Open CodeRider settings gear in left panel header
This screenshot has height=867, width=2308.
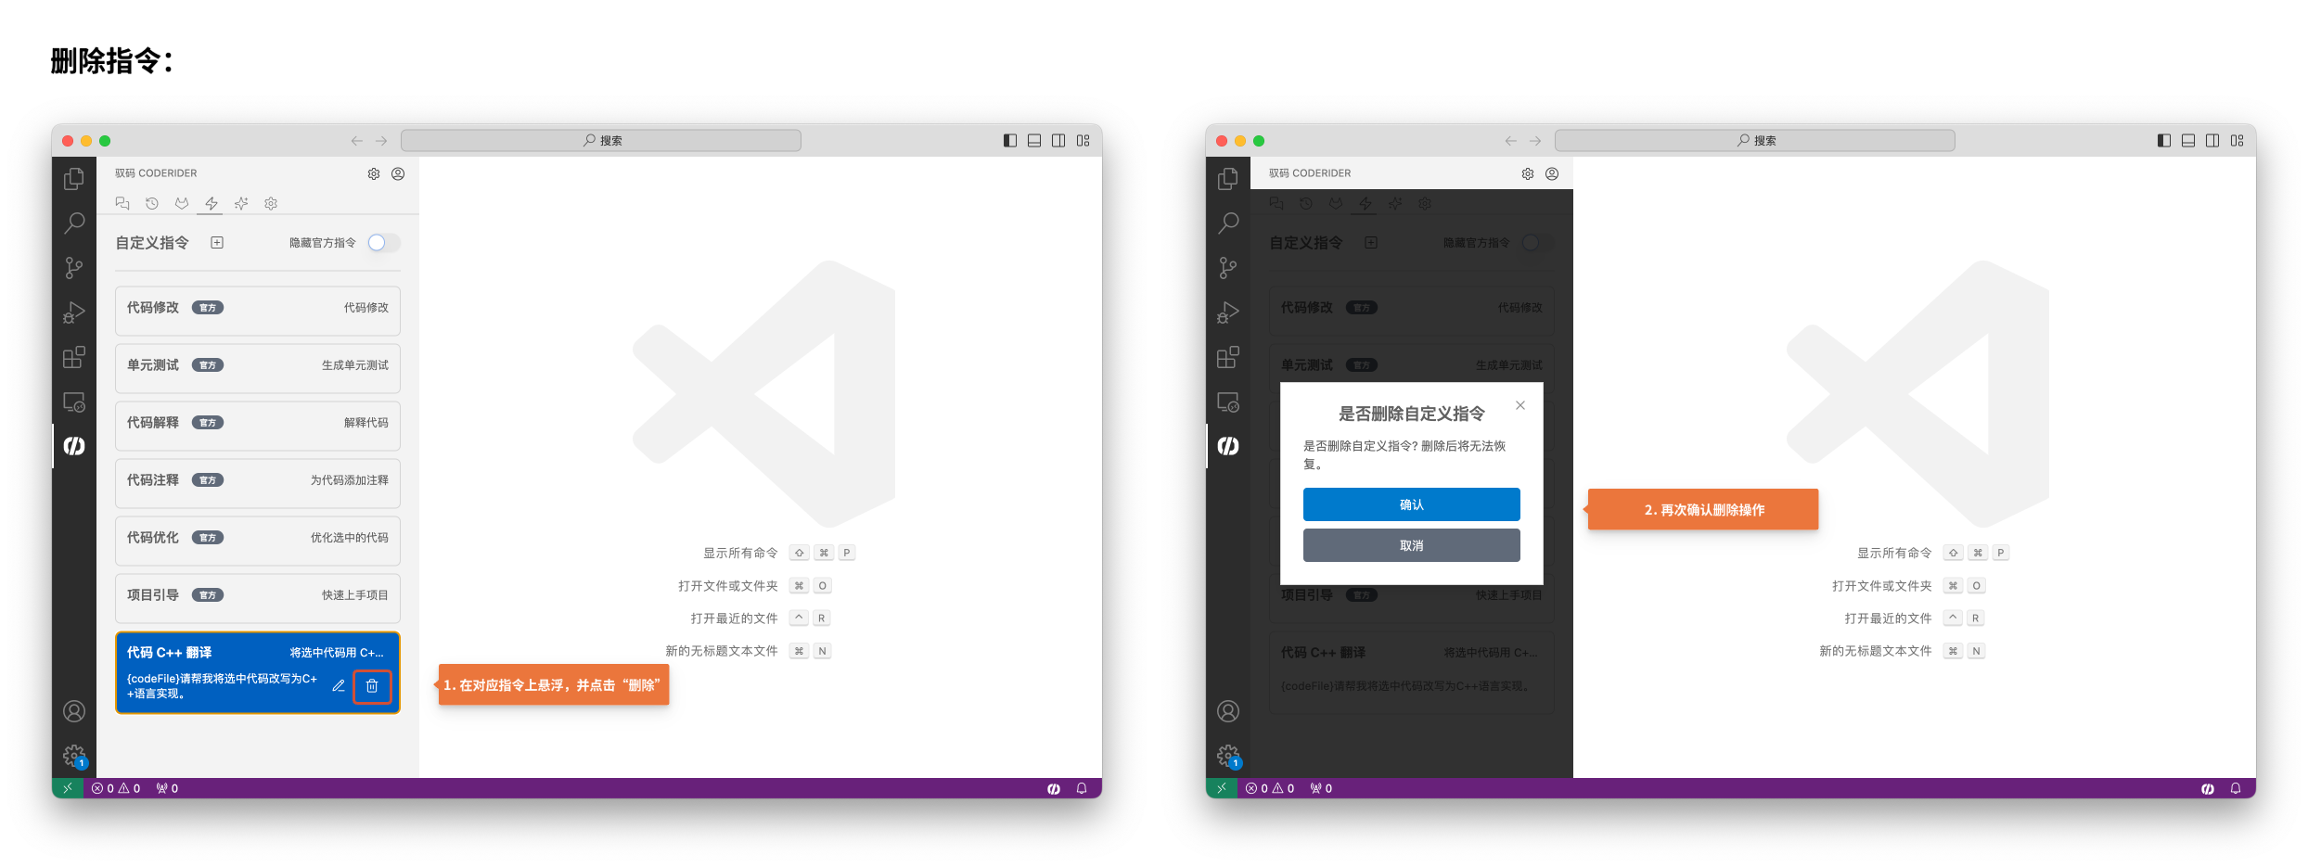pyautogui.click(x=374, y=173)
